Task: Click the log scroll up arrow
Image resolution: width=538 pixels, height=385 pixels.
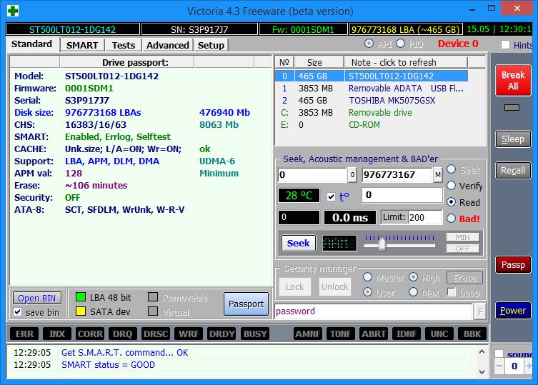Action: 482,351
